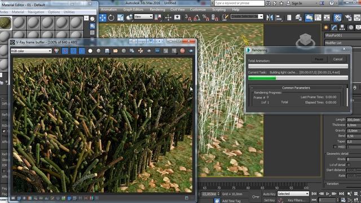This screenshot has height=203, width=361.
Task: Select the first grass material sample slot
Action: pyautogui.click(x=5, y=23)
